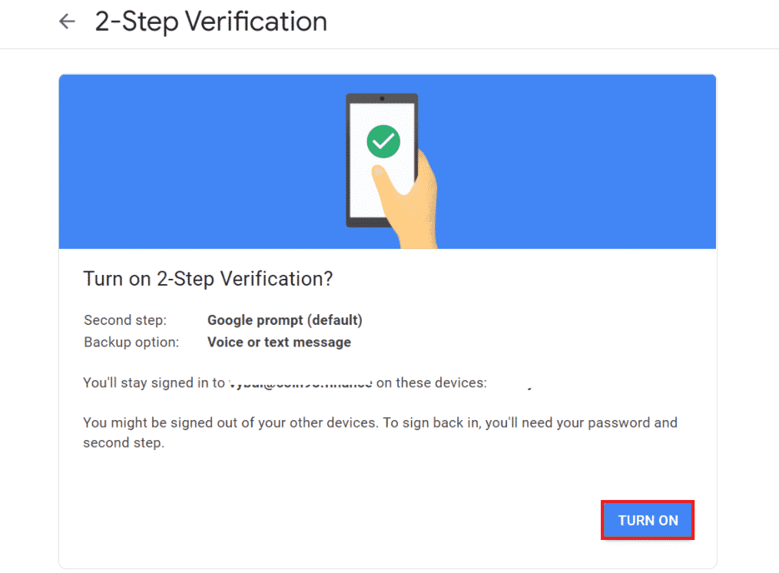Click the back arrow to return
This screenshot has width=779, height=573.
(x=66, y=21)
